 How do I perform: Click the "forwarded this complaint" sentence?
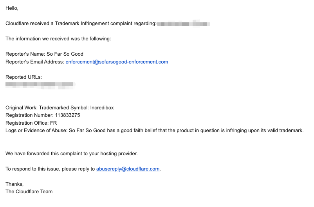click(72, 154)
